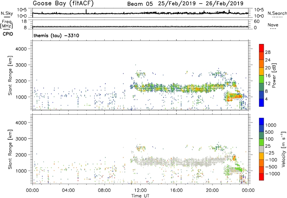287x198 pixels.
Task: Click the "-500" value on Velocity scale
Action: point(271,167)
